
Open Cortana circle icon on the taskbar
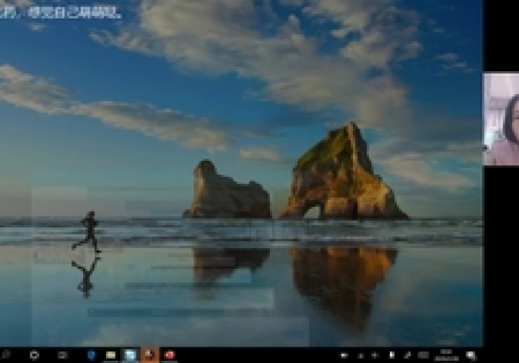click(x=34, y=356)
